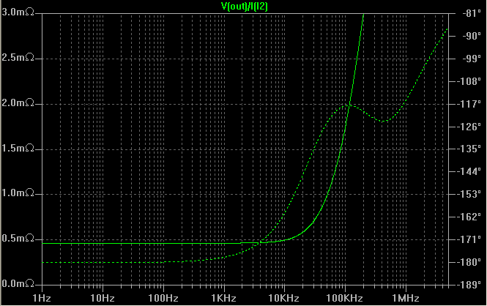This screenshot has height=306, width=487.
Task: Click the -108° phase axis label
Action: tap(469, 81)
